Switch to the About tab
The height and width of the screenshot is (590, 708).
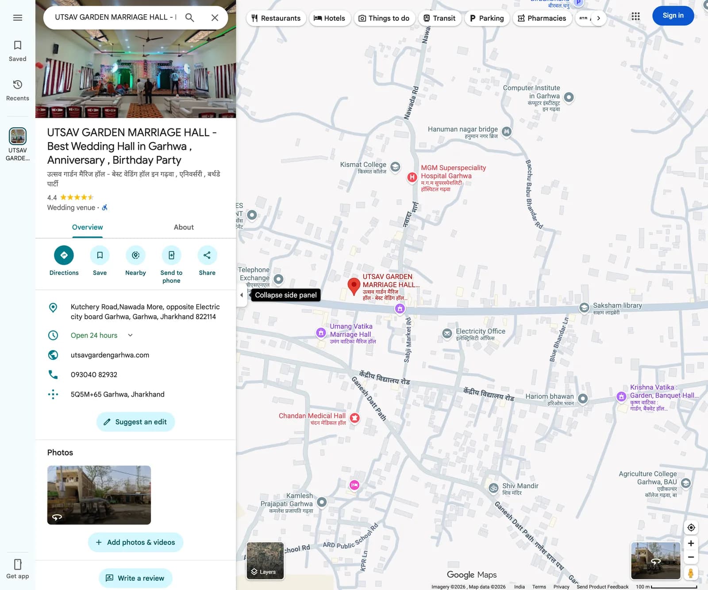[184, 227]
